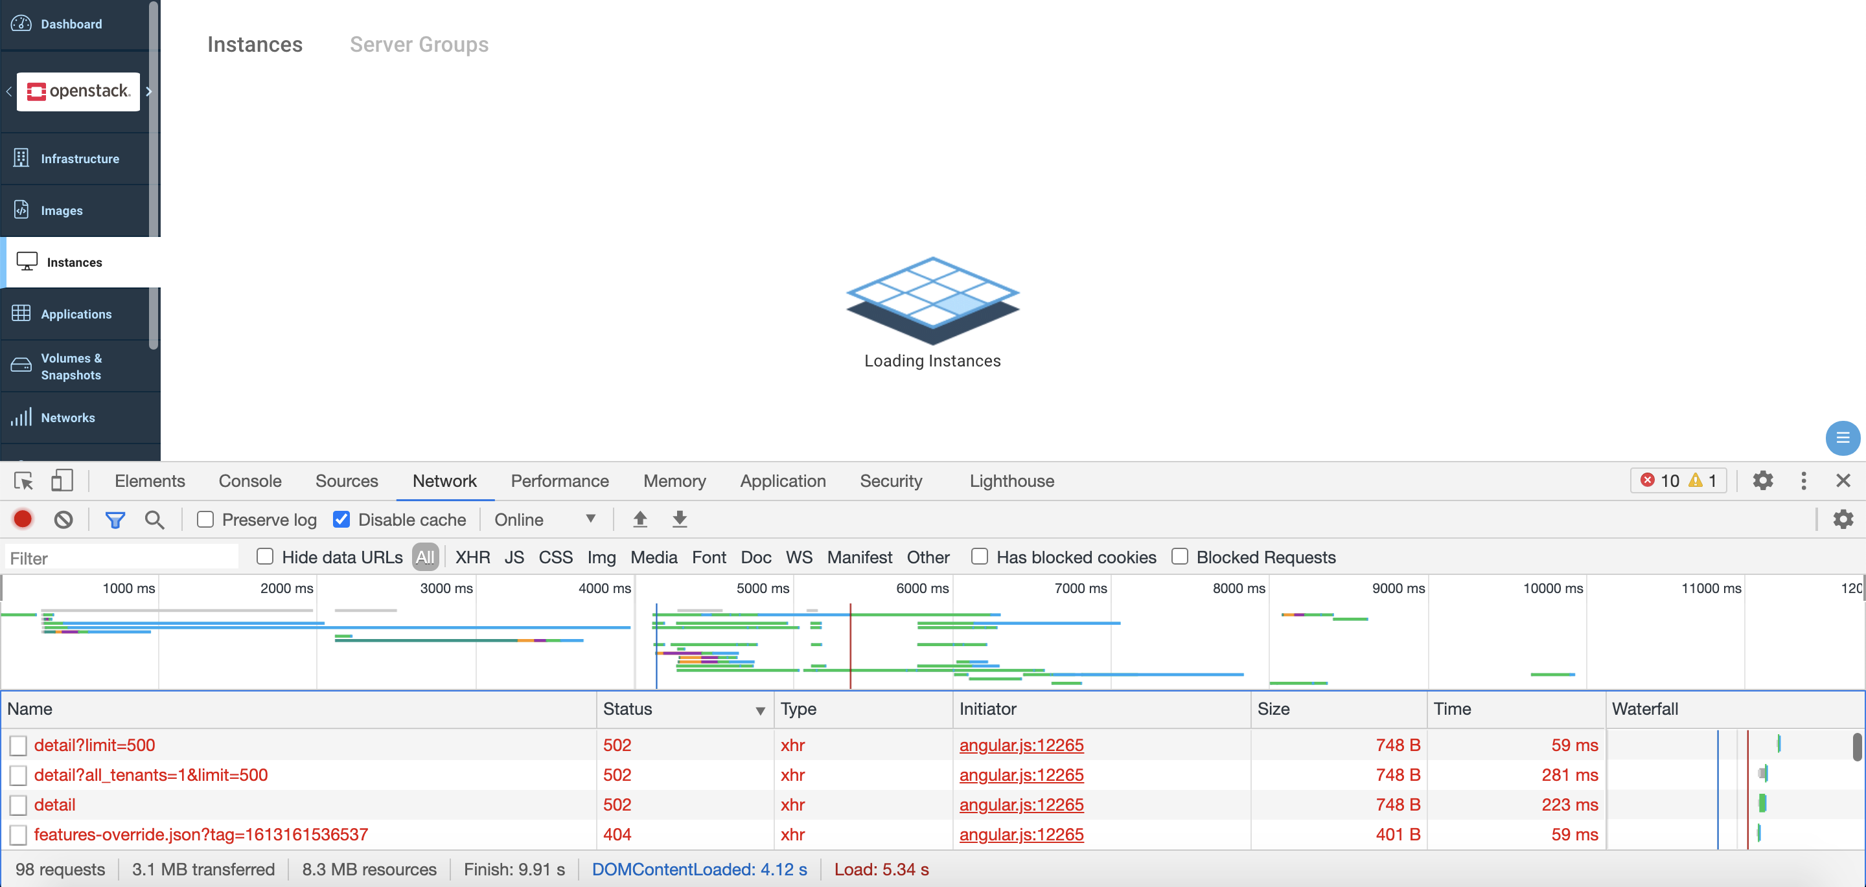Click the blue floating menu button
Screen dimensions: 1866x887
1843,438
